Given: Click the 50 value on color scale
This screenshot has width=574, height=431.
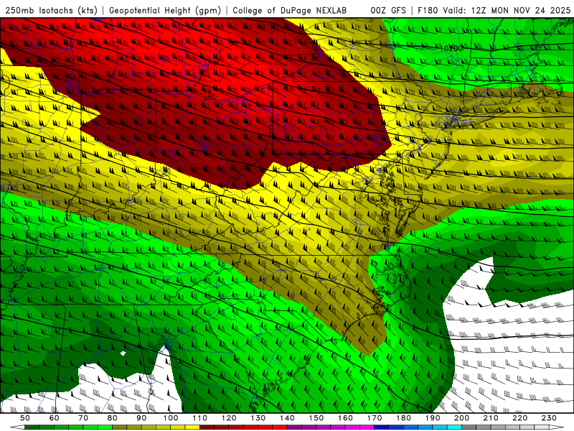Looking at the screenshot, I should click(x=25, y=418).
